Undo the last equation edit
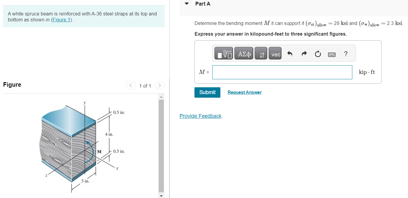This screenshot has width=408, height=198. 289,53
